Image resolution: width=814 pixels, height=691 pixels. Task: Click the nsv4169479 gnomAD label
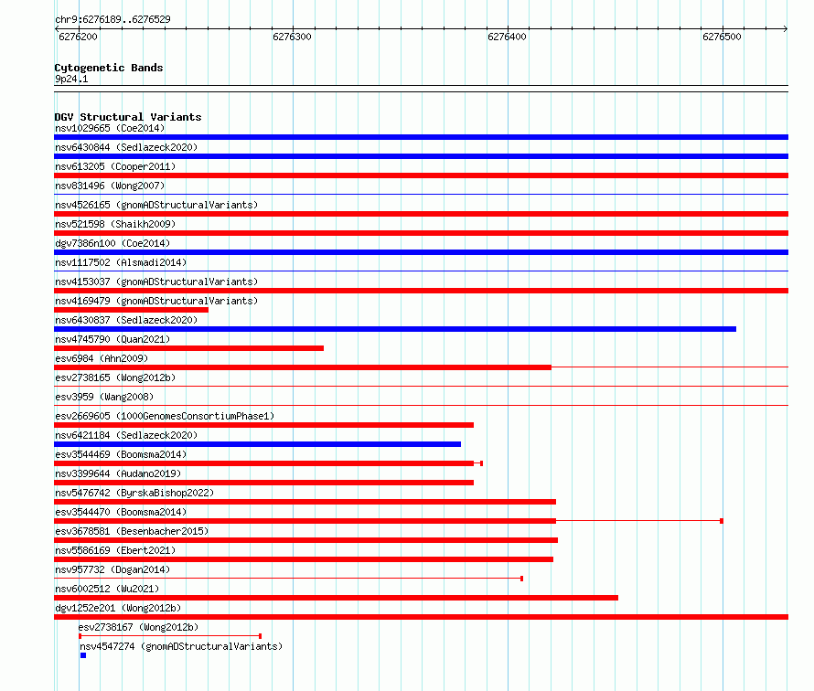point(156,301)
